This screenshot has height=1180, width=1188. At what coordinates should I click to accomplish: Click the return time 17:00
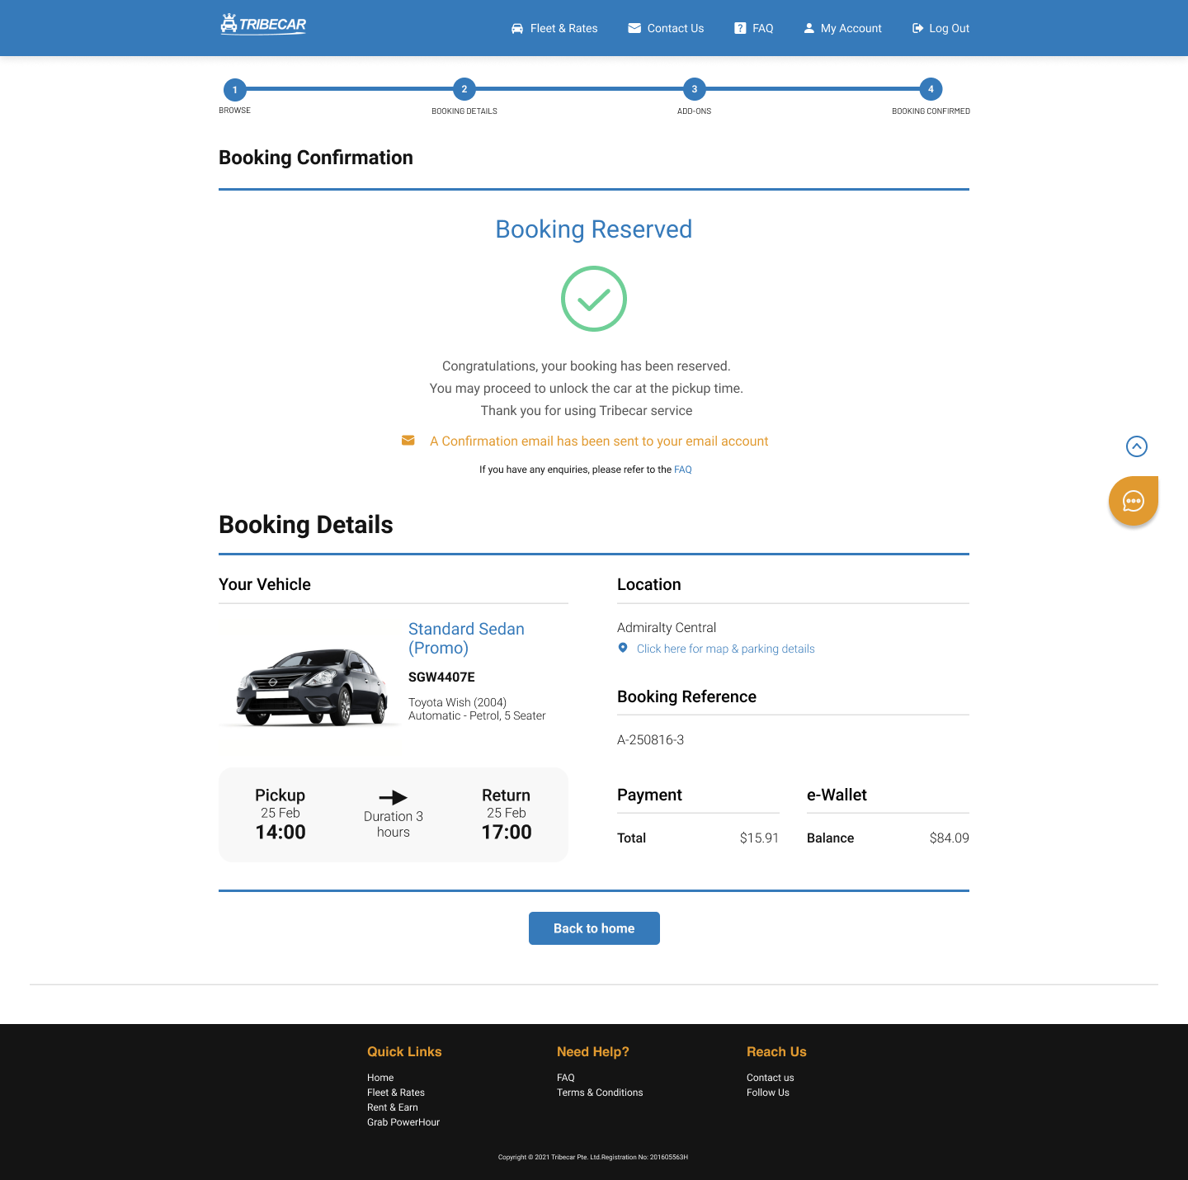(507, 832)
